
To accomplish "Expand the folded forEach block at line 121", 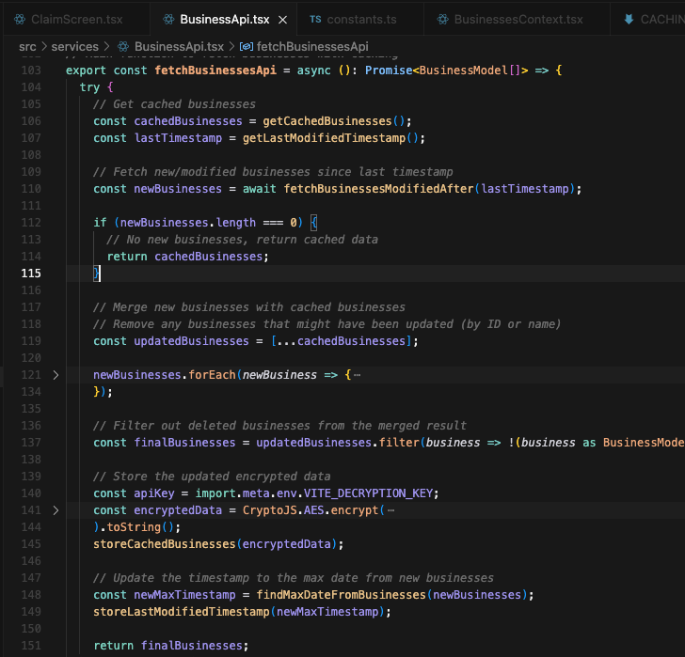I will [x=56, y=375].
